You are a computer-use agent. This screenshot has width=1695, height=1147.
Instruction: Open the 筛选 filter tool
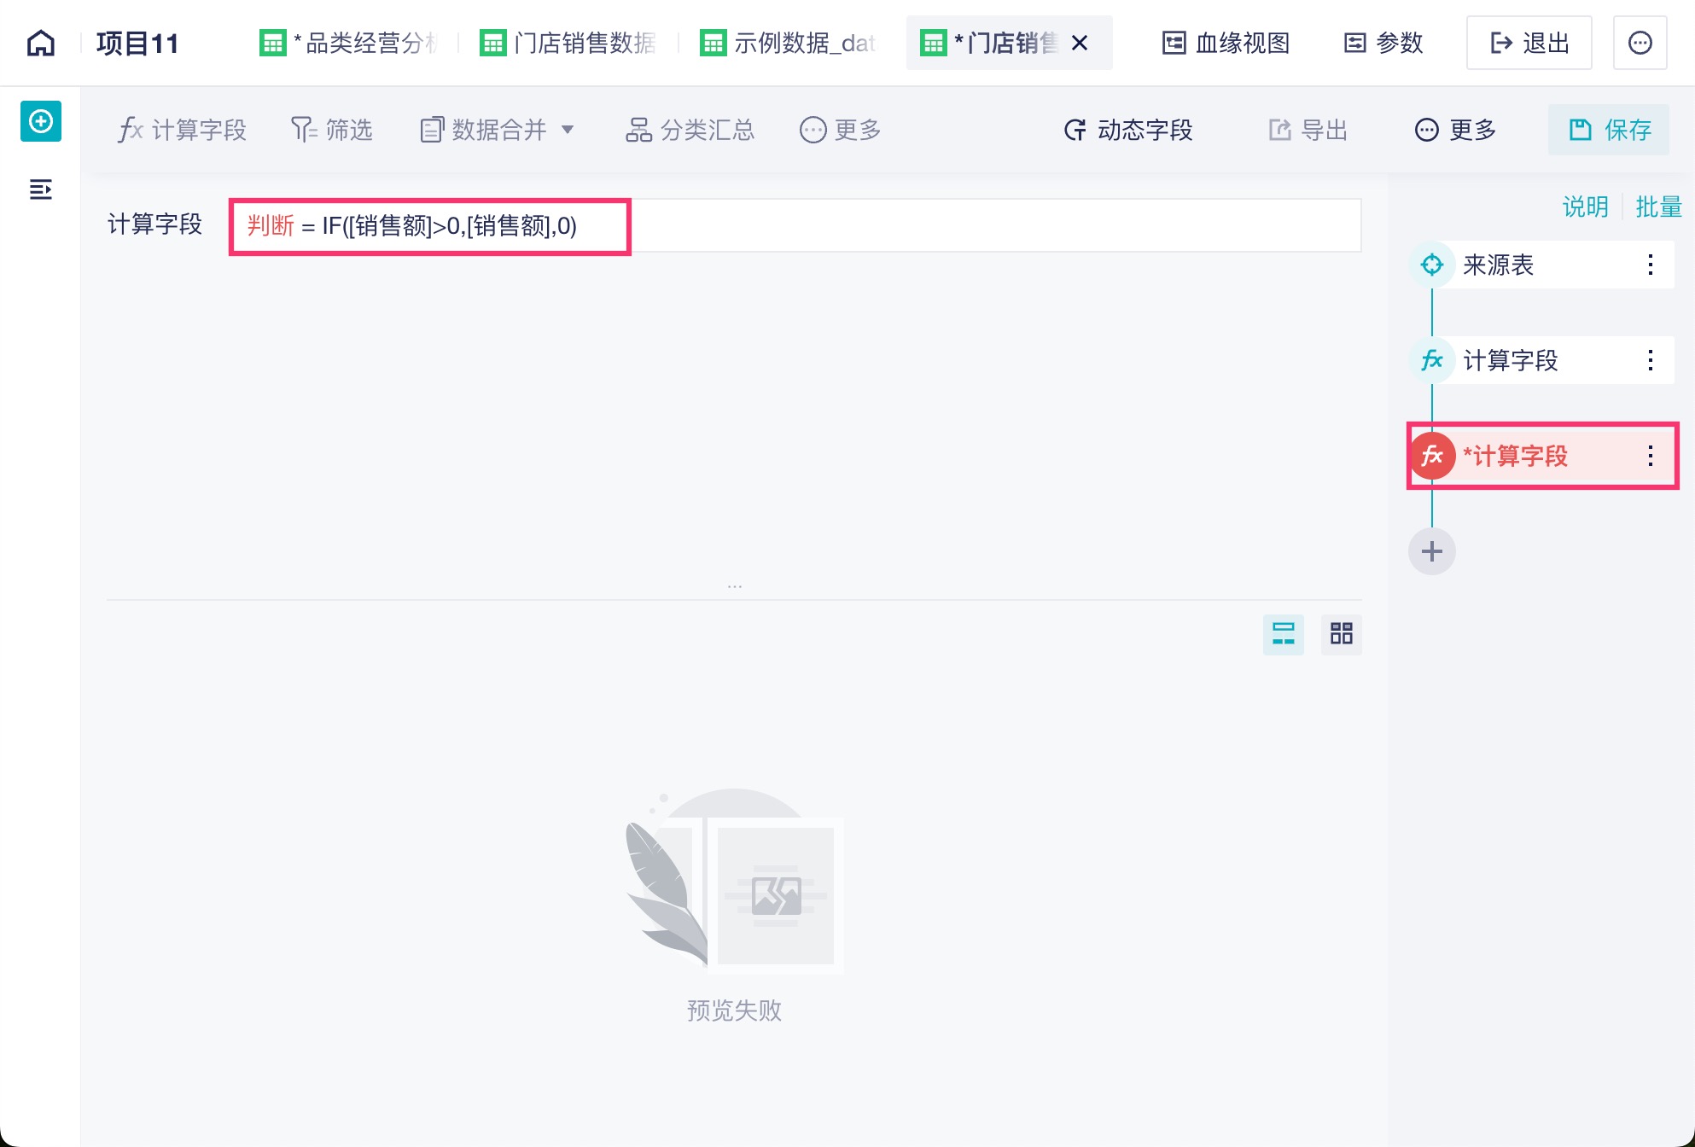coord(332,130)
